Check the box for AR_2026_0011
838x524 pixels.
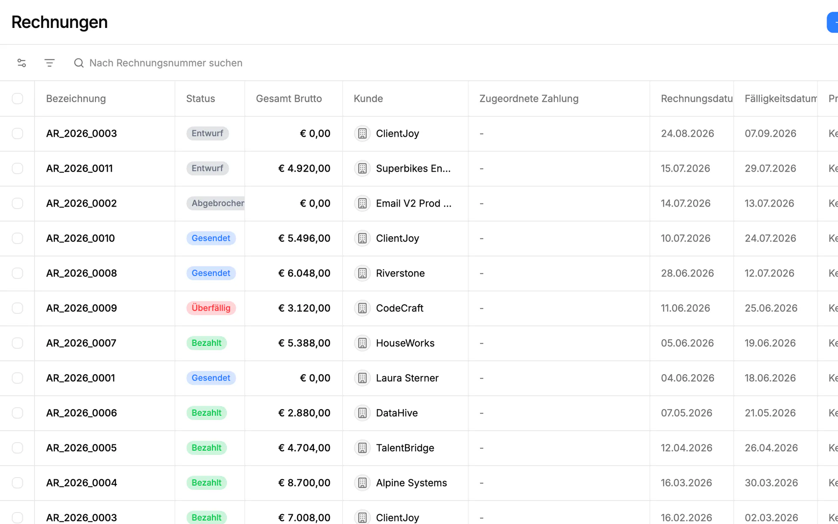coord(17,169)
